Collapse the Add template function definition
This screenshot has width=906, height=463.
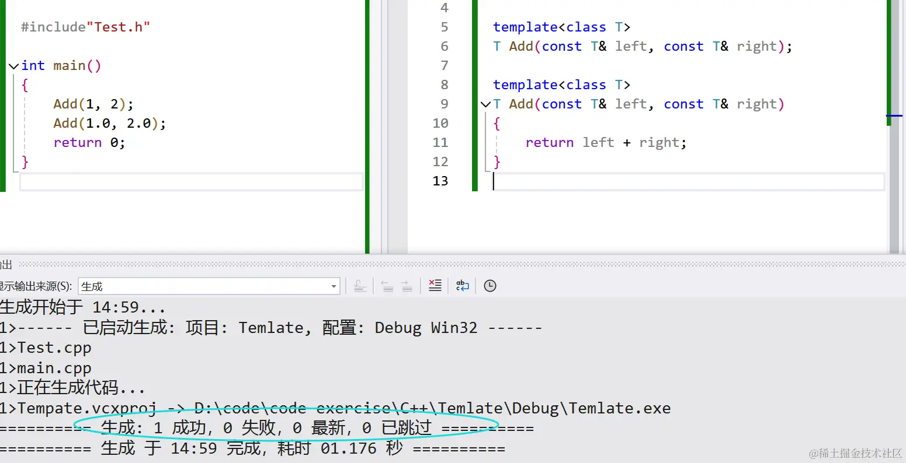486,104
